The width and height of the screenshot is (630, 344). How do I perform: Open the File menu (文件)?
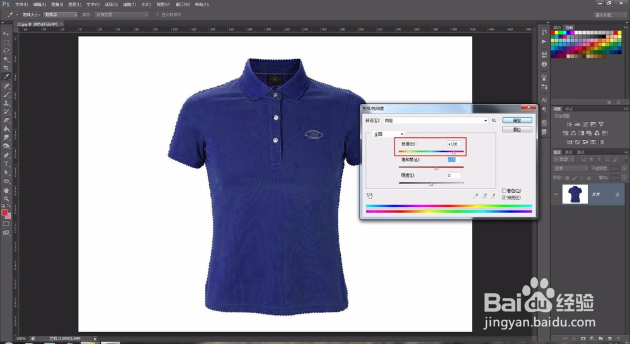[x=21, y=4]
